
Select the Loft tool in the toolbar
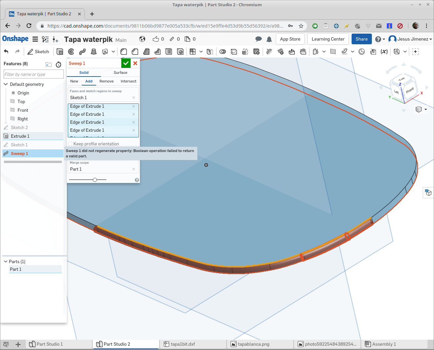coord(94,52)
